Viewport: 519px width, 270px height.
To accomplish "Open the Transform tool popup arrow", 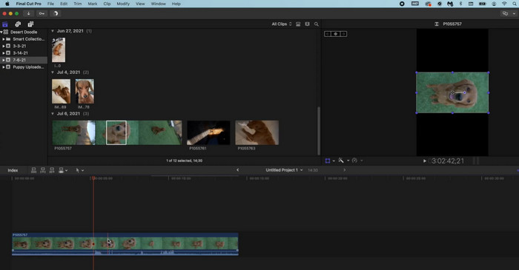I will tap(334, 161).
